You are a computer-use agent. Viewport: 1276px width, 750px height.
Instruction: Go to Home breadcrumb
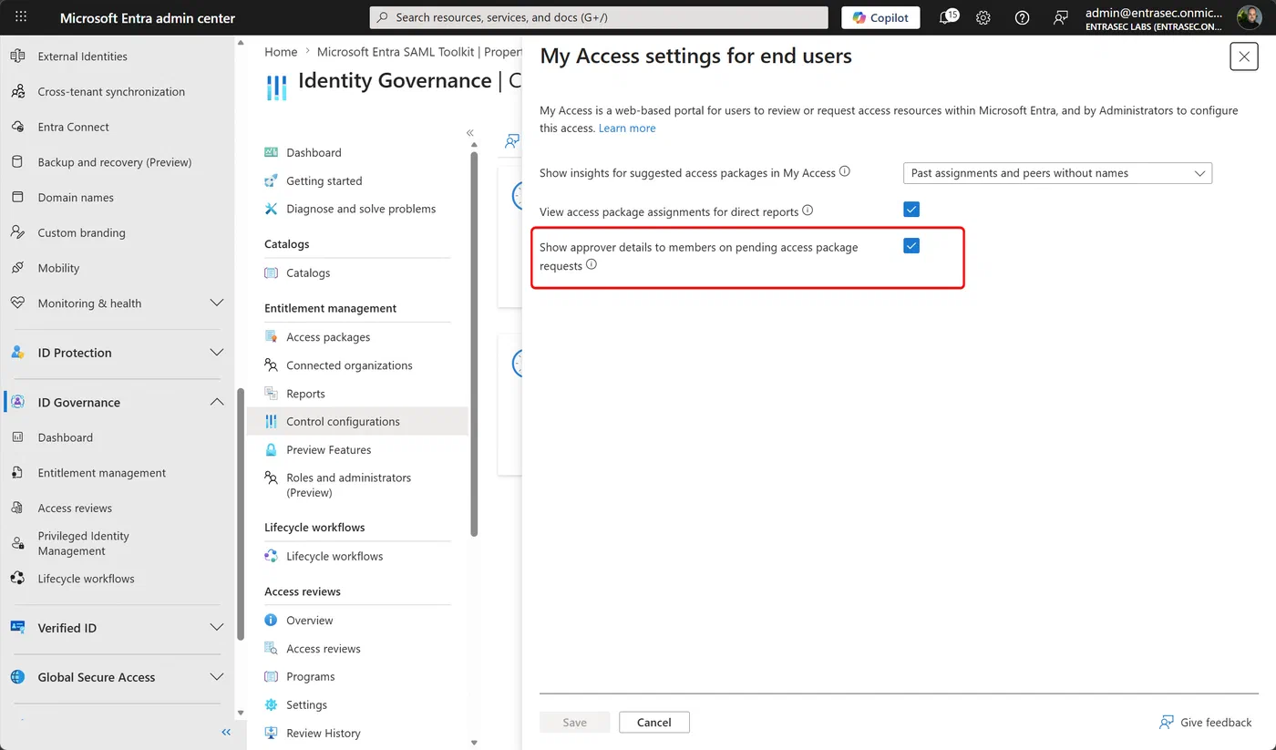pyautogui.click(x=281, y=52)
